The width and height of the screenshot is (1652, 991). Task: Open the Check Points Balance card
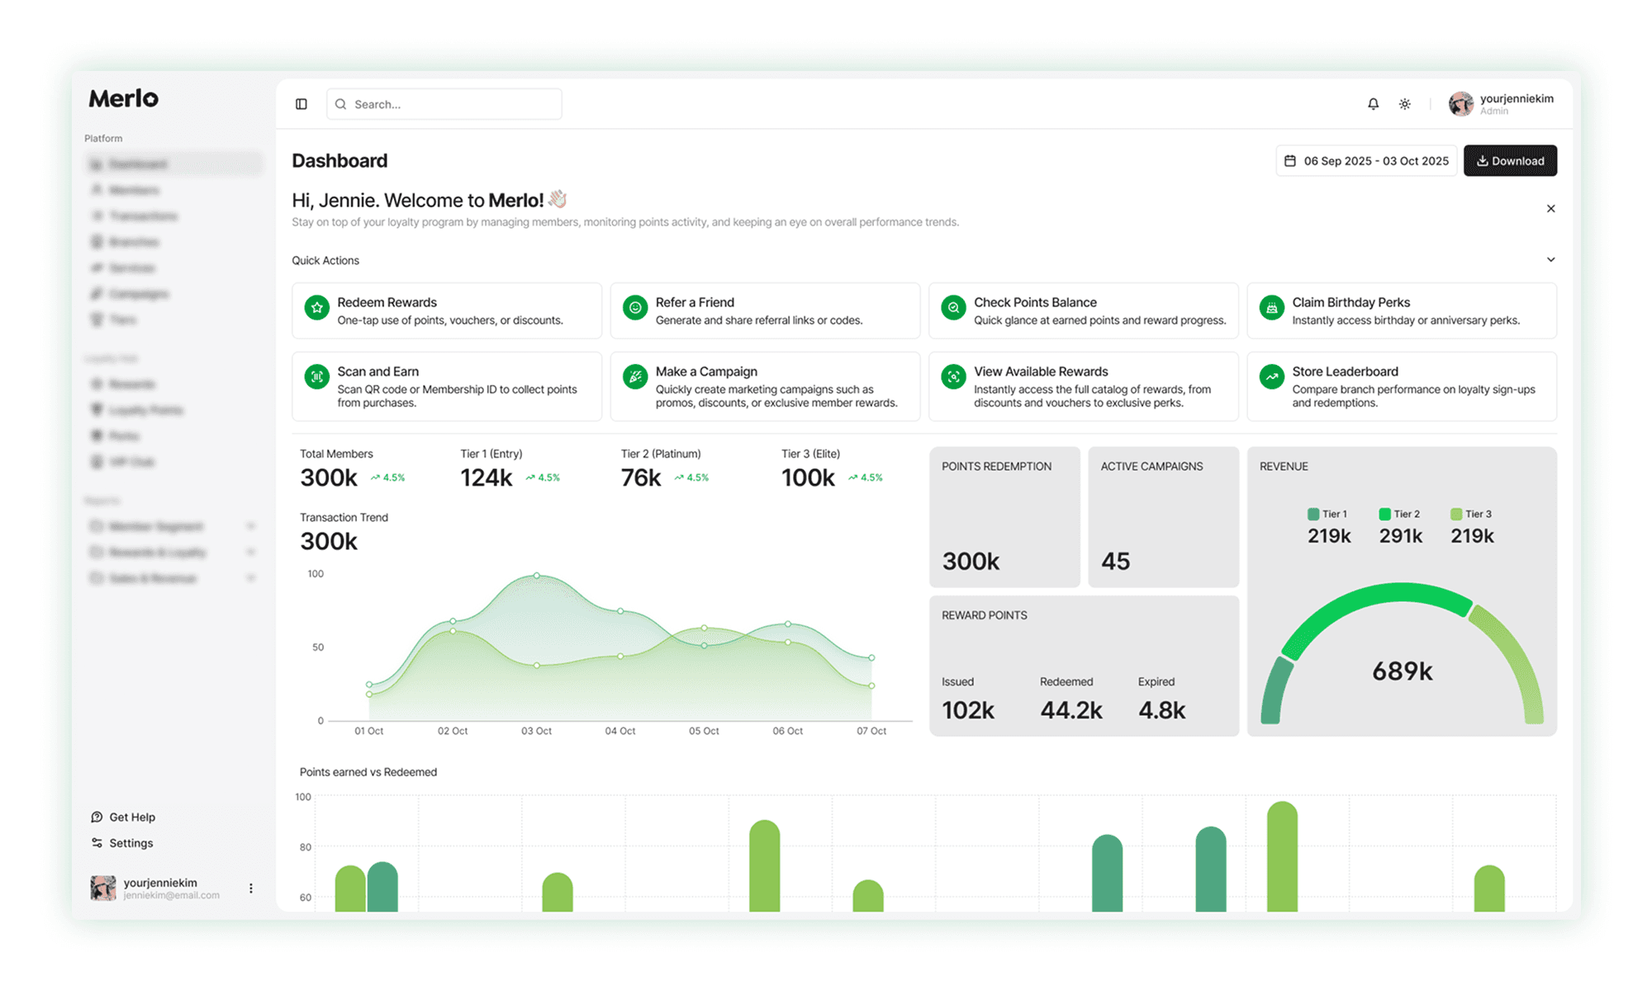click(1083, 311)
